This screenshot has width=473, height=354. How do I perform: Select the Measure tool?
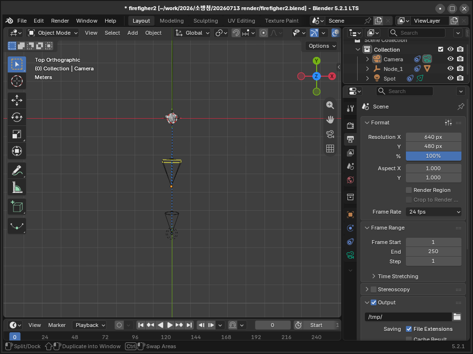point(17,187)
